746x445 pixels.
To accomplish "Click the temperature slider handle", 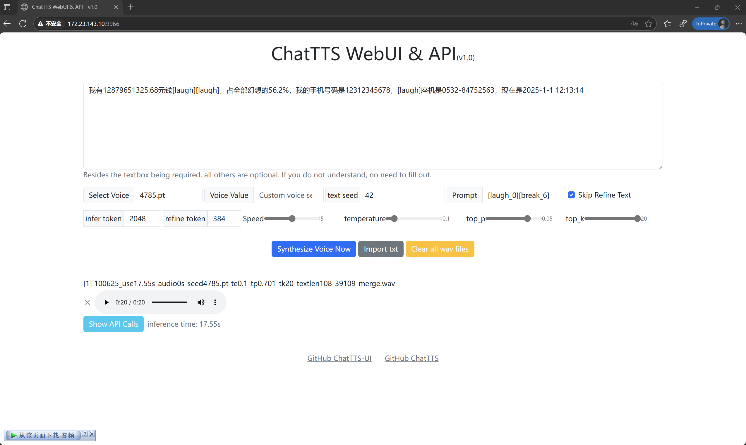I will (x=394, y=219).
